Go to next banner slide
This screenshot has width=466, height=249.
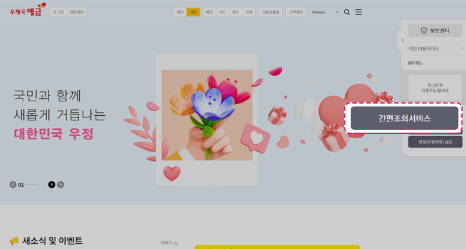[x=61, y=184]
